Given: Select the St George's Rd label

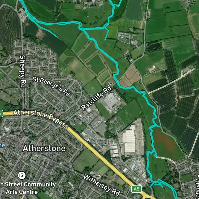Looking at the screenshot, I should coord(51,86).
